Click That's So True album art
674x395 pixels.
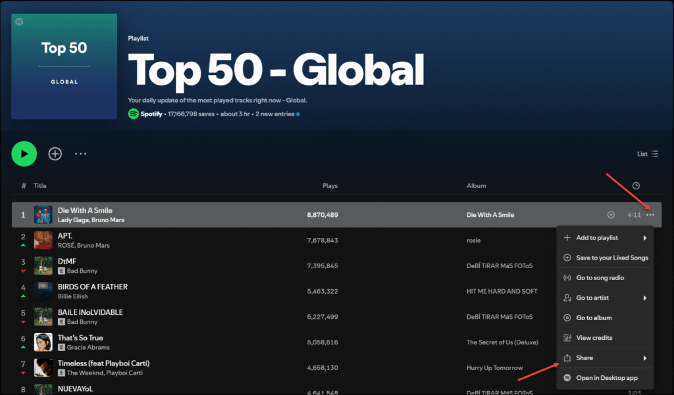43,342
